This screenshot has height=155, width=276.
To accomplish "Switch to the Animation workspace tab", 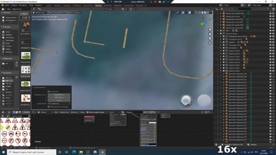I will (x=107, y=6).
